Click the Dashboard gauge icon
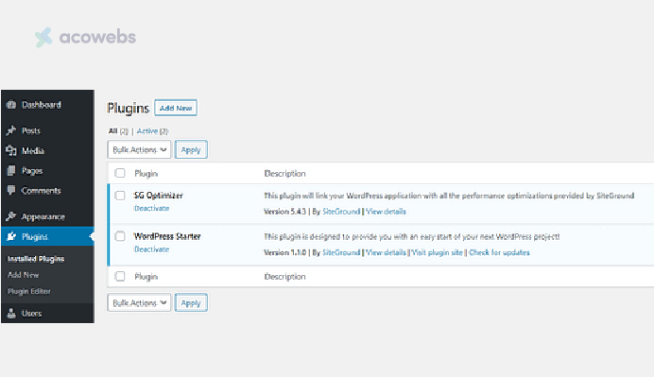The width and height of the screenshot is (654, 377). pos(11,105)
